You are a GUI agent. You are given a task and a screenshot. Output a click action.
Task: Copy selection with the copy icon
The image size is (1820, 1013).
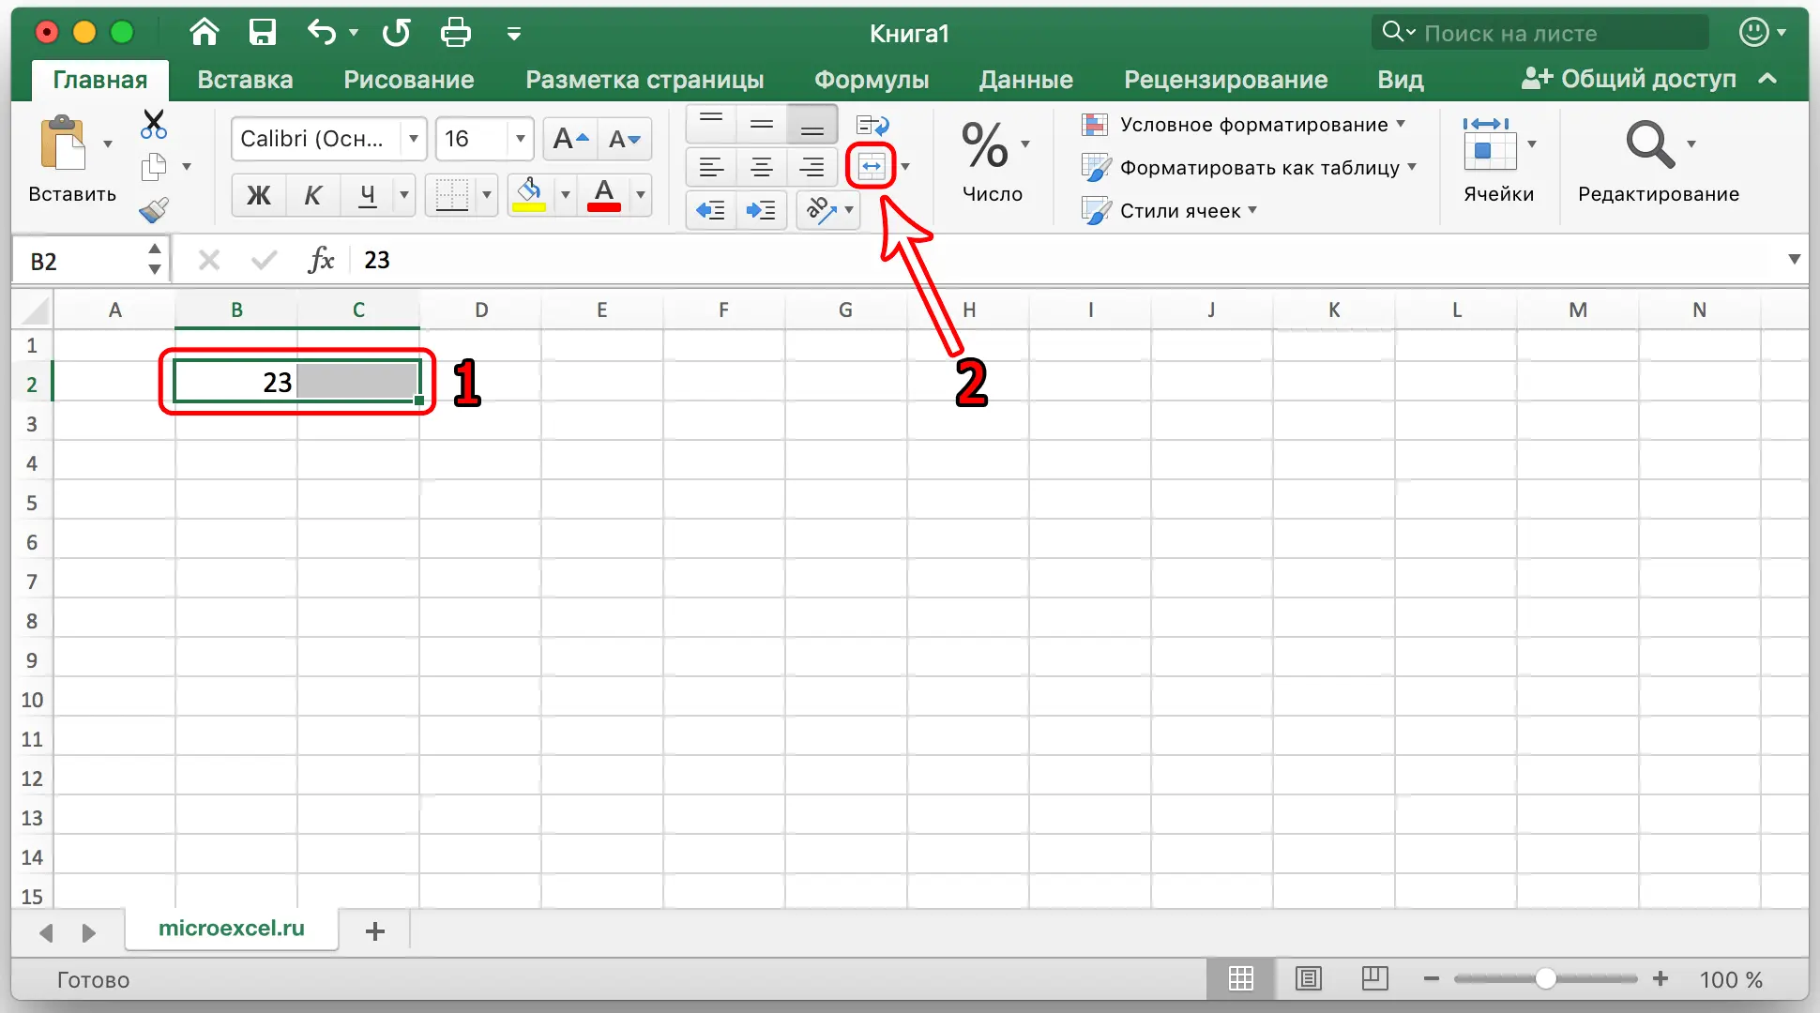153,167
